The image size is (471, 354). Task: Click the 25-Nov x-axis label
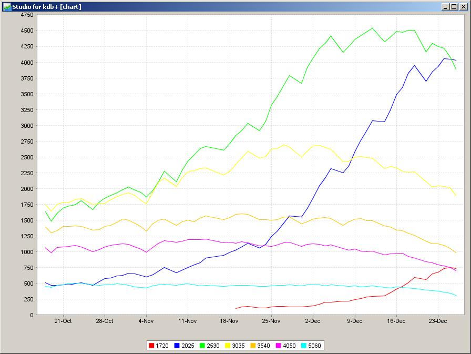pos(271,321)
